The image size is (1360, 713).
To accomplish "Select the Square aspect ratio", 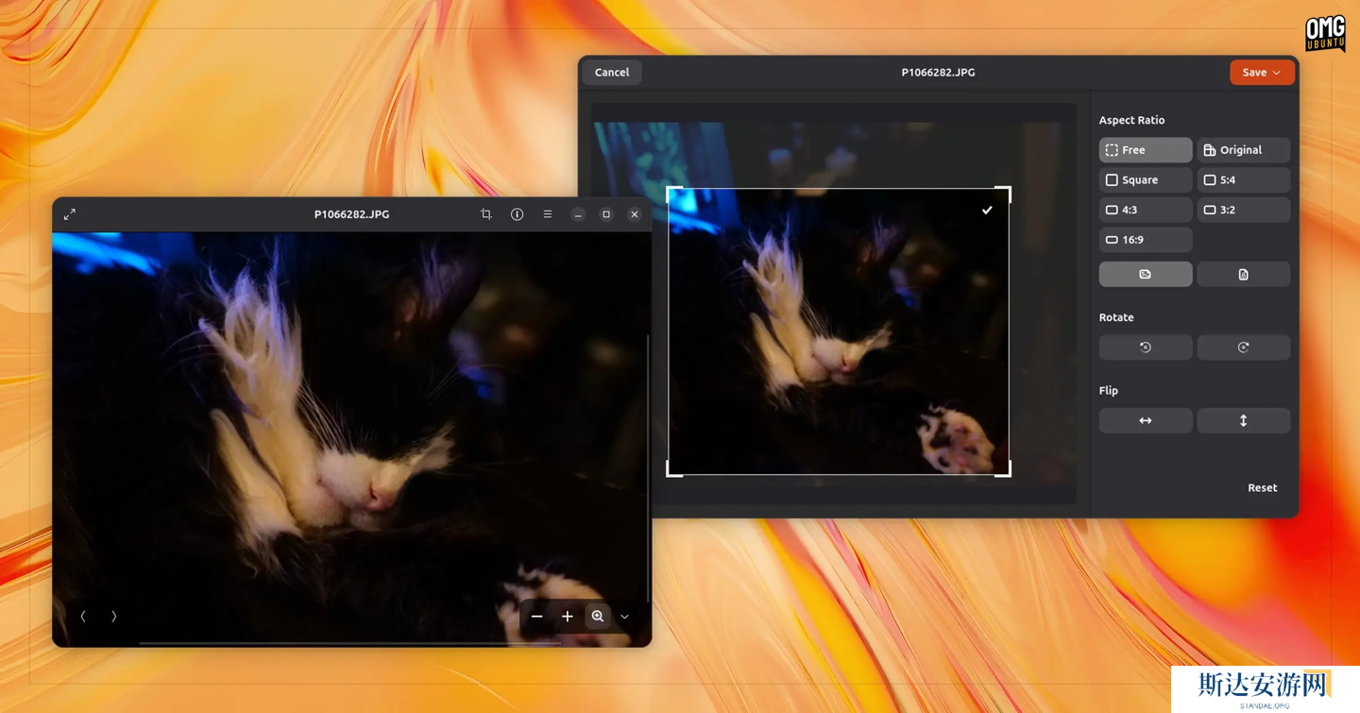I will click(1145, 179).
